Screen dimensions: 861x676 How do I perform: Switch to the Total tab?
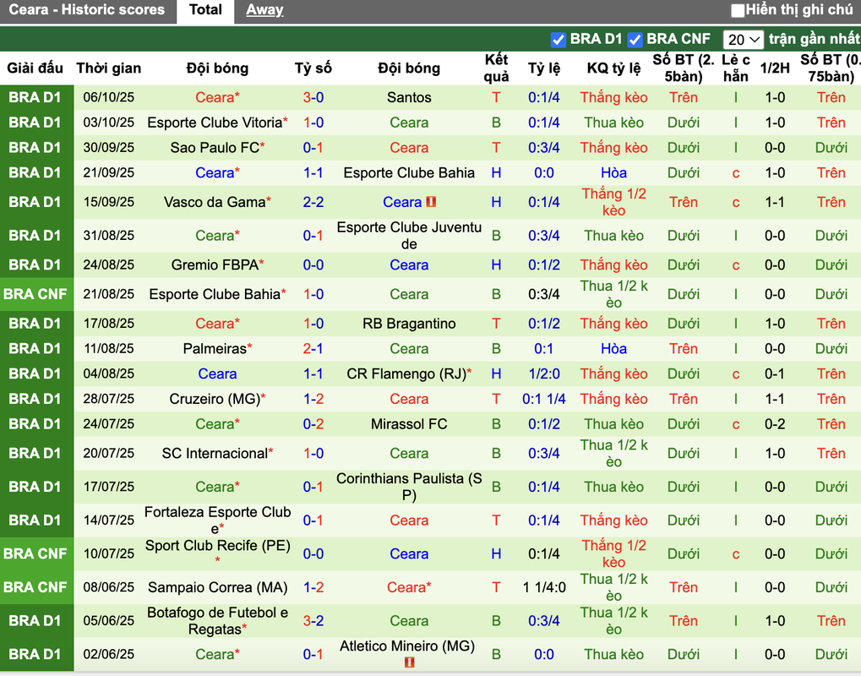tap(205, 10)
